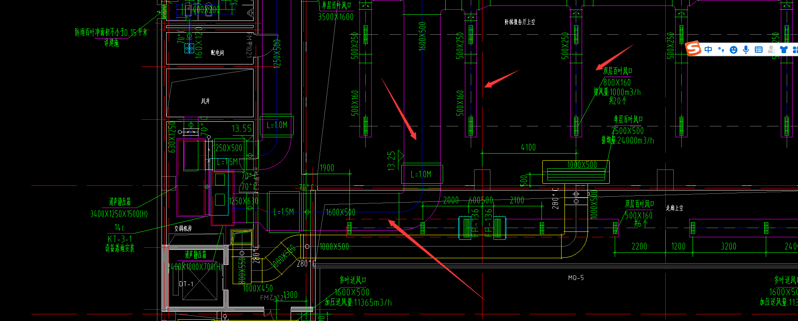Click the 共20个 count annotation

coord(617,101)
